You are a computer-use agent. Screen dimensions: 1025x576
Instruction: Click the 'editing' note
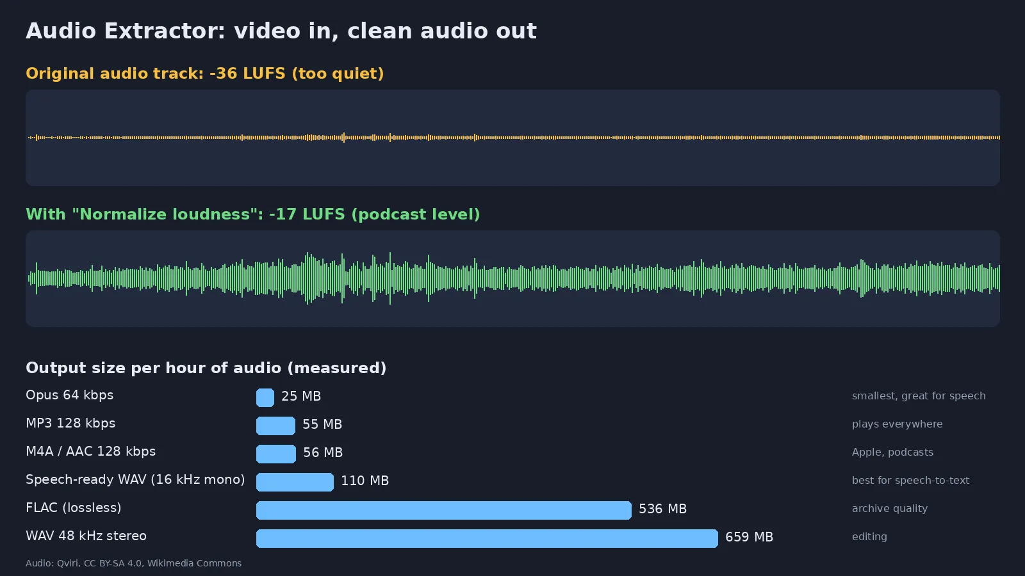click(x=869, y=537)
